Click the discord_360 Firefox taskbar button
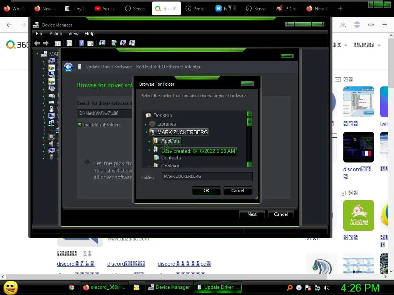Screen dimensions: 394x295 click(104, 287)
